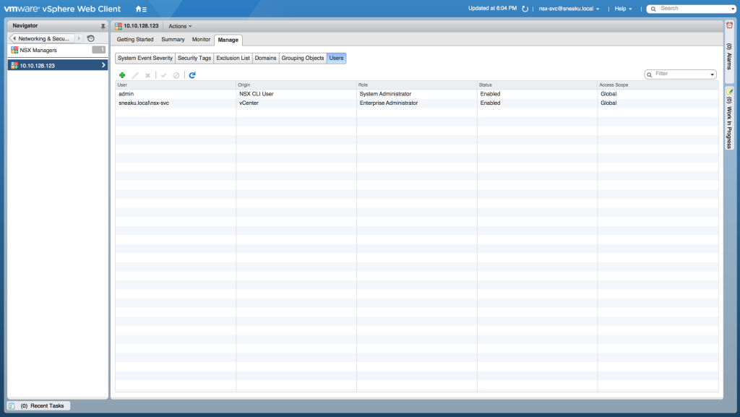Click the NSX Managers count badge

click(98, 50)
